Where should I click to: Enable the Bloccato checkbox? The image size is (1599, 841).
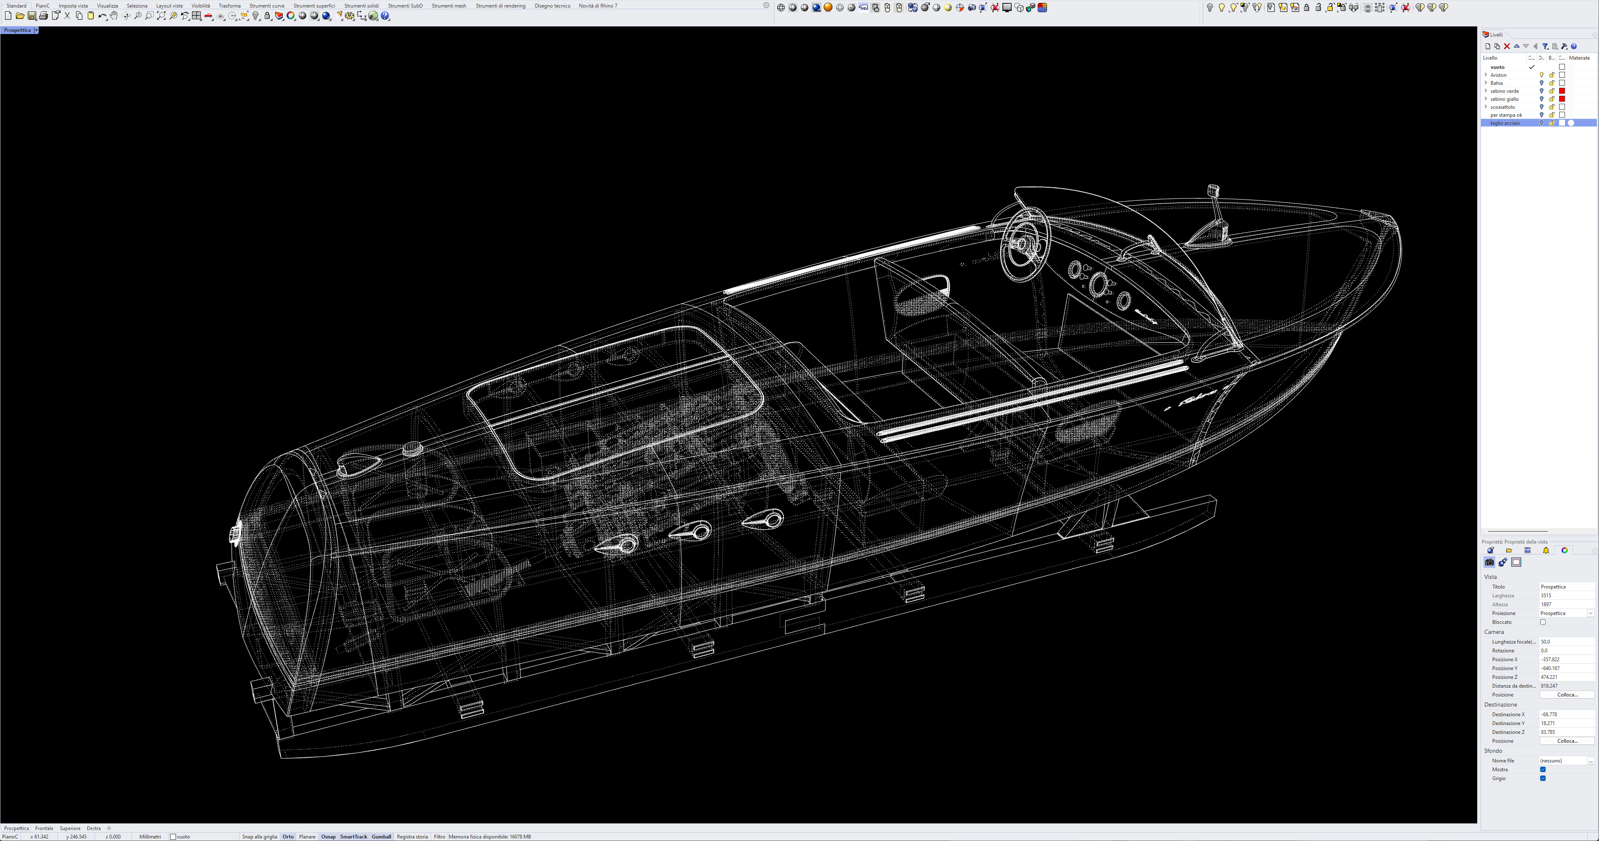point(1543,622)
